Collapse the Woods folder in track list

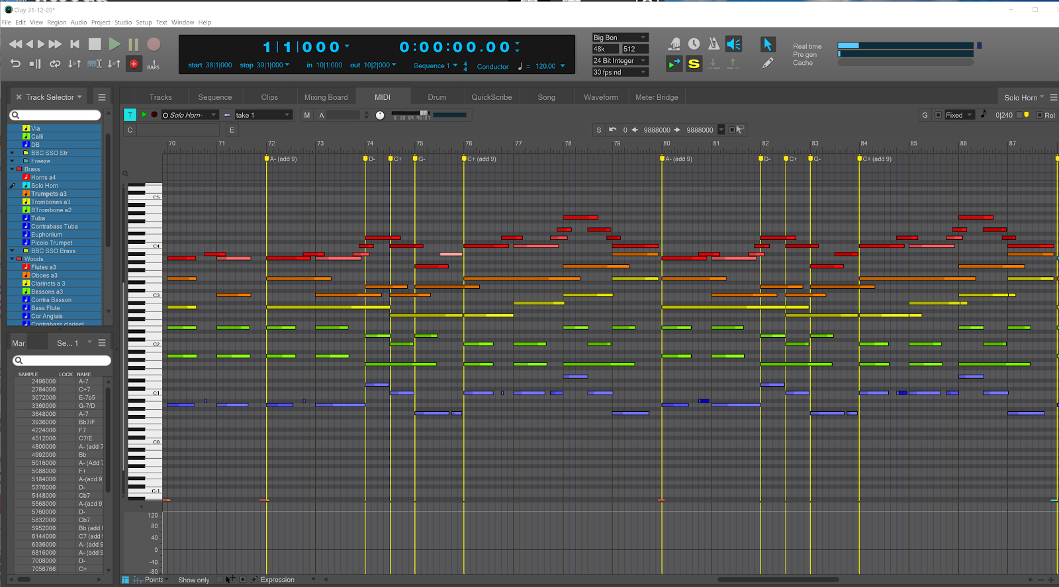point(12,259)
